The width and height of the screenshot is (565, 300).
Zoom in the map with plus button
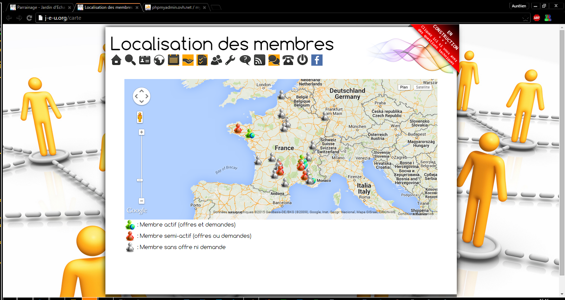click(x=142, y=132)
